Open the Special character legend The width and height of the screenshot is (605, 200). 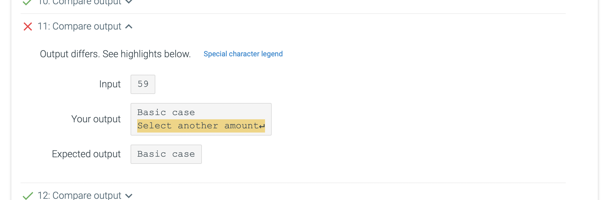[243, 54]
